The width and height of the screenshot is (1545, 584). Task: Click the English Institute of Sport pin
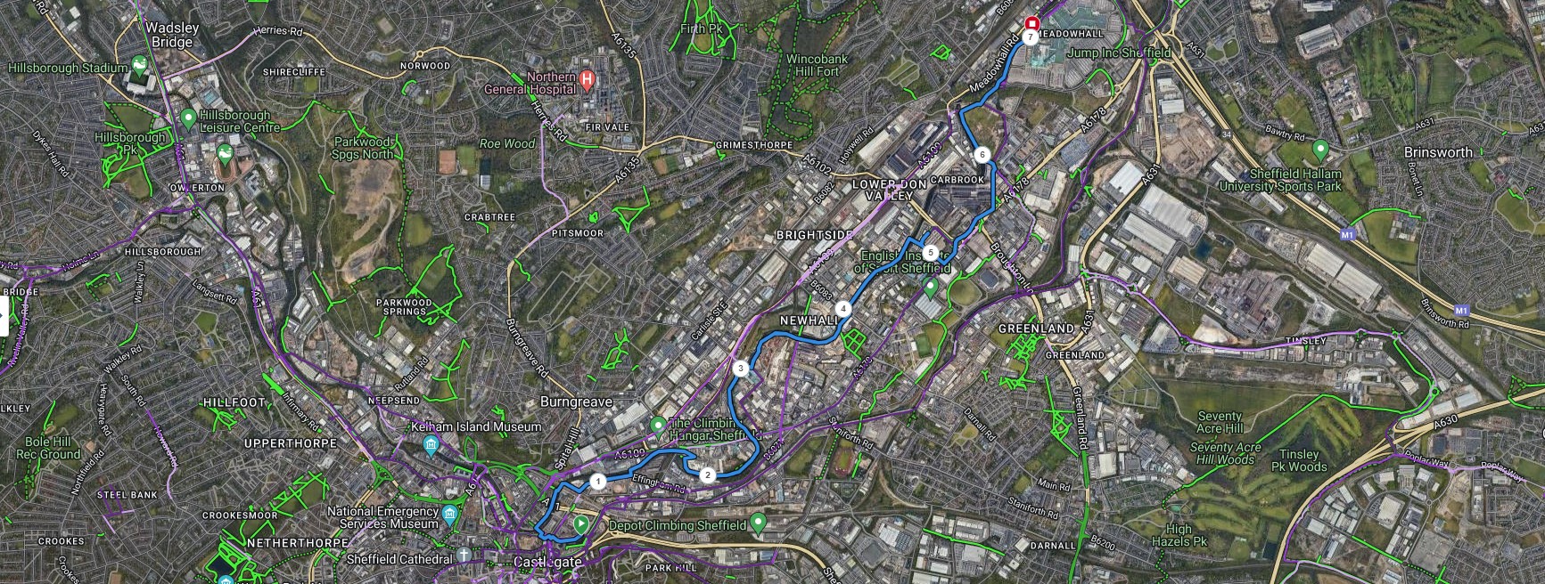click(x=930, y=287)
